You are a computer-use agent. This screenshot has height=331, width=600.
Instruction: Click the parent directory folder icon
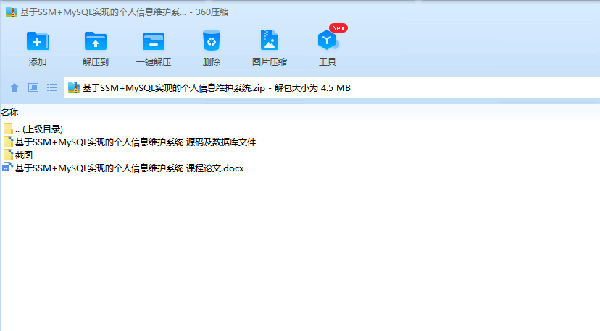pos(8,129)
